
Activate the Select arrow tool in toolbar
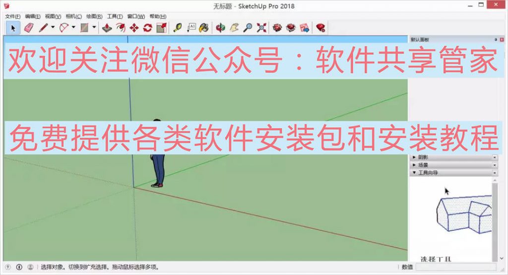[x=13, y=28]
